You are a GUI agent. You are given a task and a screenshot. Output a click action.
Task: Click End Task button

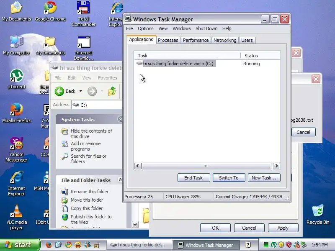pos(193,177)
